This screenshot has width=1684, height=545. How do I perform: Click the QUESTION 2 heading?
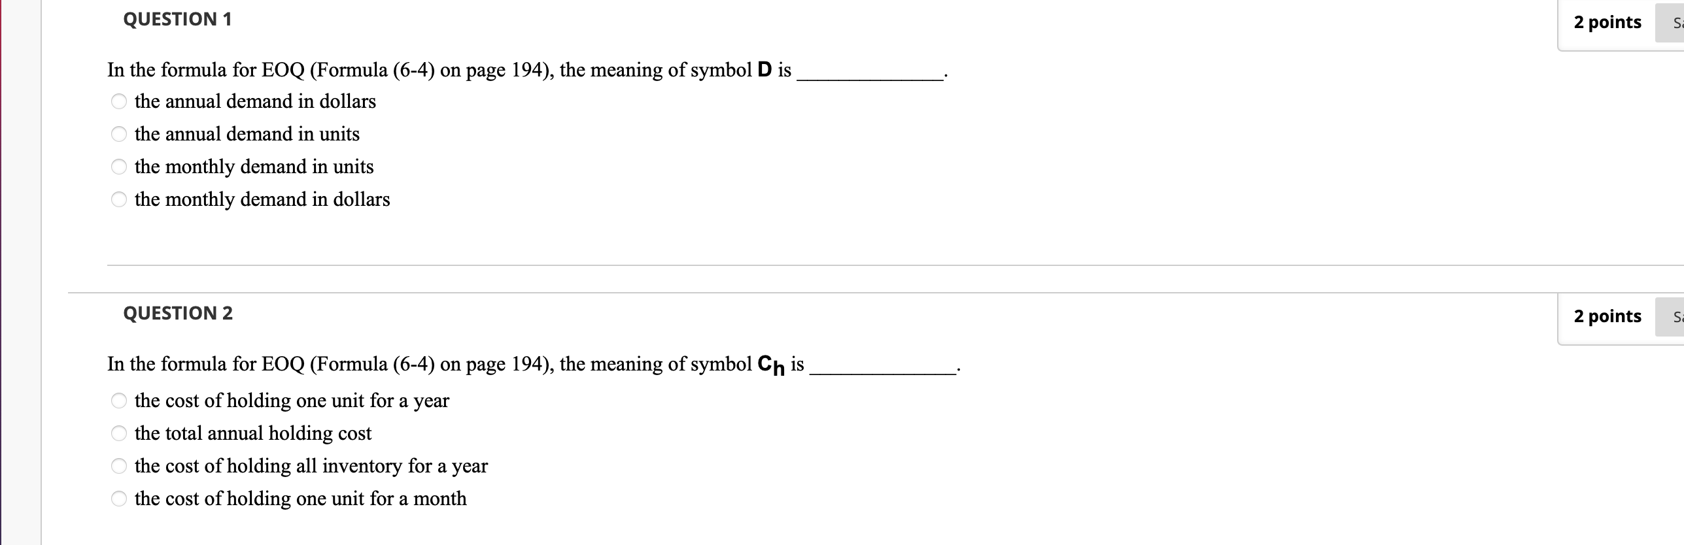coord(177,313)
